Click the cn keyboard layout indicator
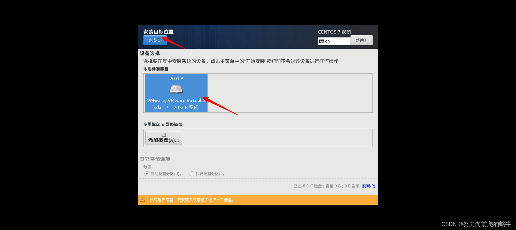The height and width of the screenshot is (230, 516). [334, 41]
